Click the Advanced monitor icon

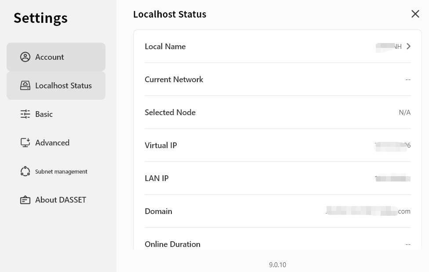[x=25, y=143]
